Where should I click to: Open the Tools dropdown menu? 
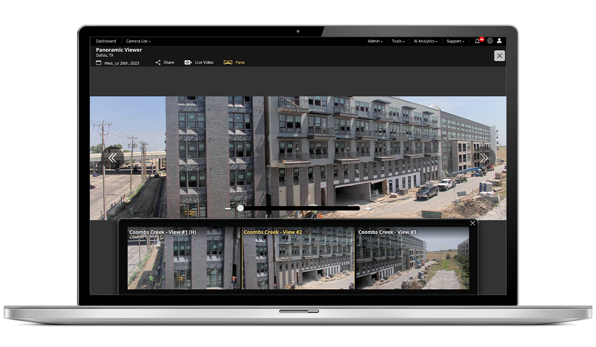click(x=398, y=41)
